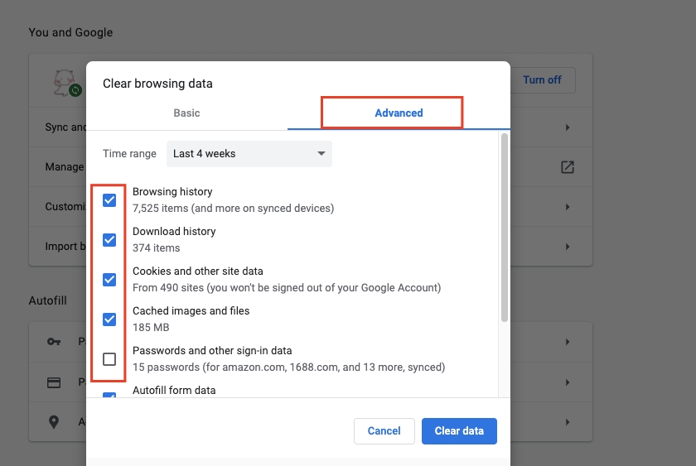Click the '15 passwords' description text

(288, 368)
